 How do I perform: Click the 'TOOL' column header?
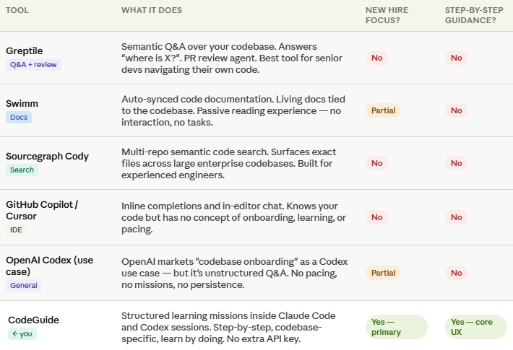click(17, 10)
